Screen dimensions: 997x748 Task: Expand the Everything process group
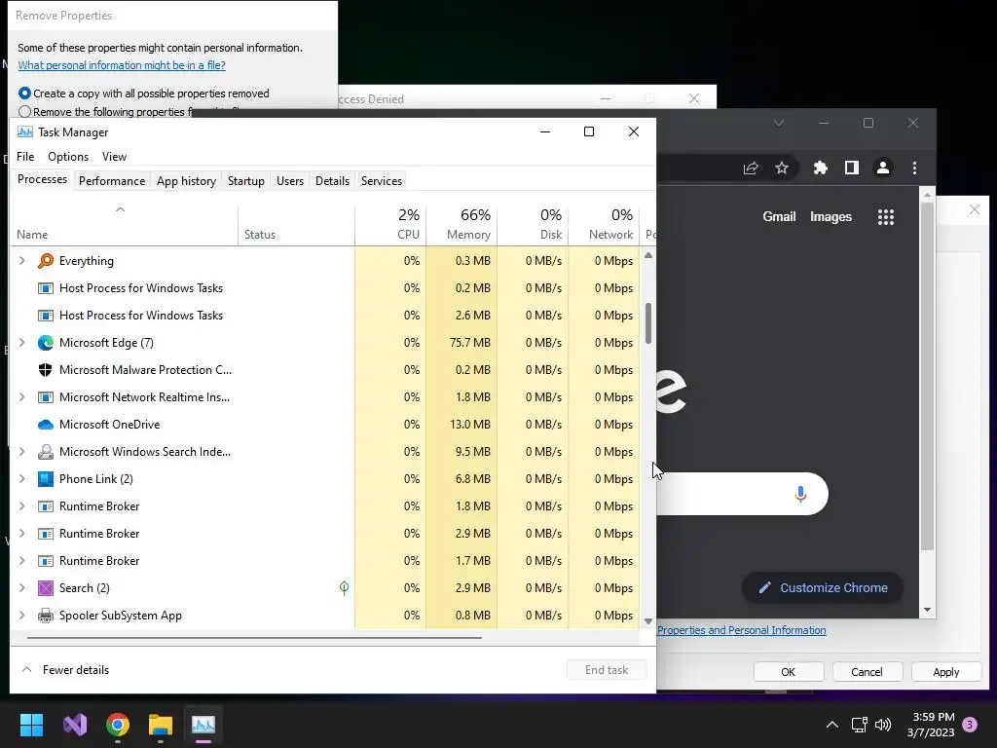(22, 261)
